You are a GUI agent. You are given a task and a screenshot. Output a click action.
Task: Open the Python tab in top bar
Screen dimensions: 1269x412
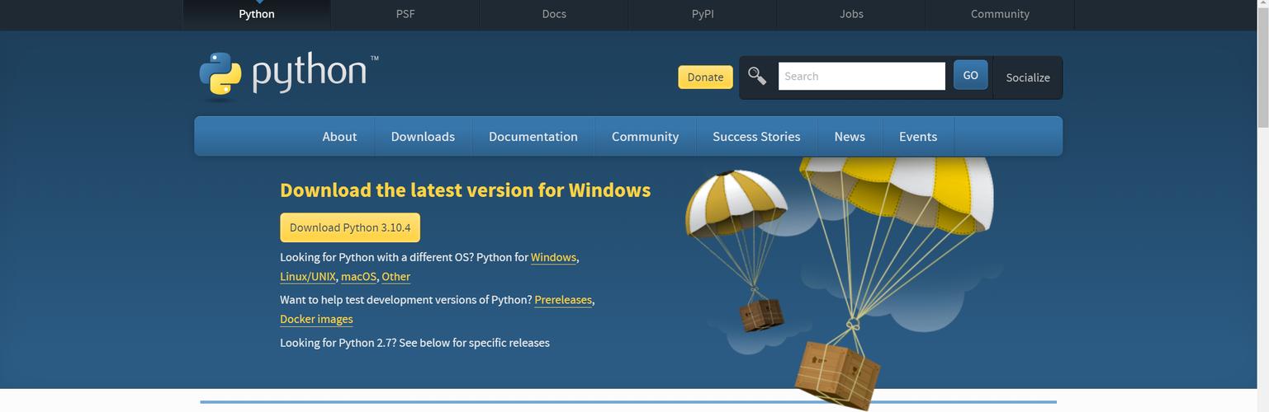[257, 14]
